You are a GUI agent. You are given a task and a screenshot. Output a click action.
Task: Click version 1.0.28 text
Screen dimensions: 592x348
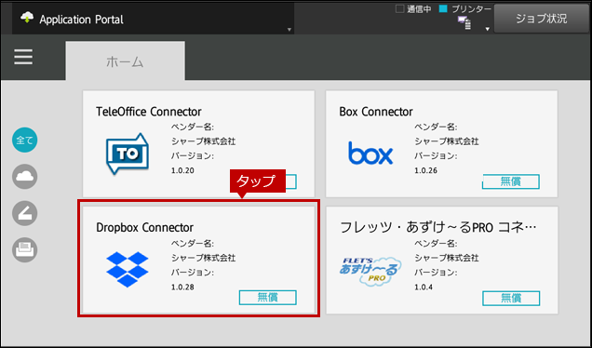182,288
